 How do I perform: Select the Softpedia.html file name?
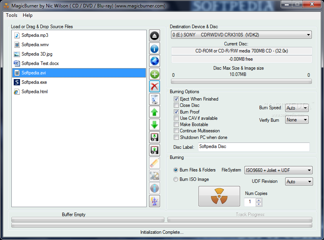(x=35, y=92)
